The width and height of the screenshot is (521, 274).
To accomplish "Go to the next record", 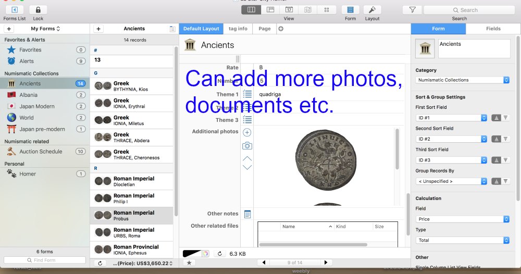I will [x=326, y=263].
